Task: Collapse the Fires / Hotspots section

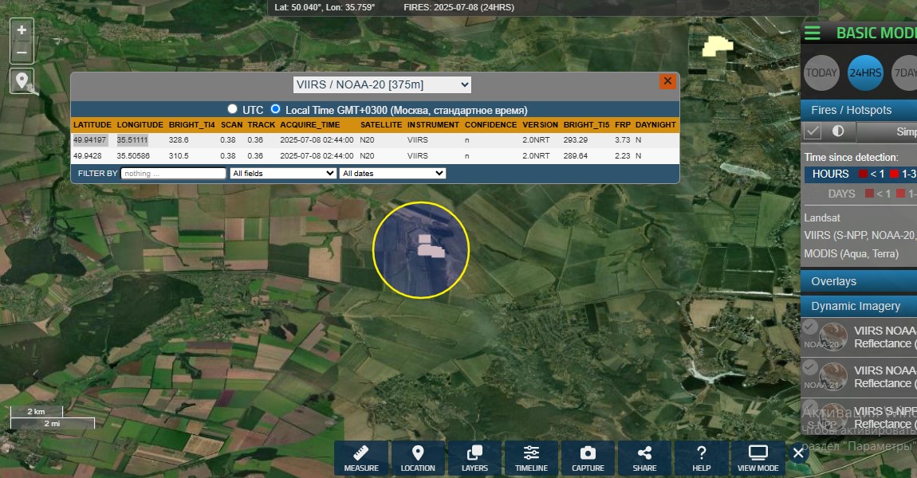Action: (859, 110)
